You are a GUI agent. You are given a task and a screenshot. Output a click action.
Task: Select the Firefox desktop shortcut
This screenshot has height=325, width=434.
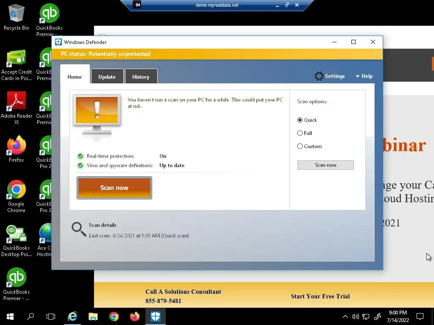click(x=17, y=149)
